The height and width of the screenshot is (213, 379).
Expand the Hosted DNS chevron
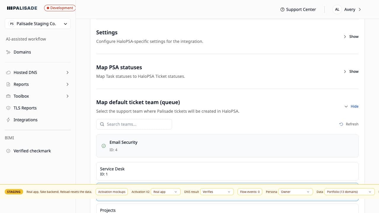click(x=68, y=72)
